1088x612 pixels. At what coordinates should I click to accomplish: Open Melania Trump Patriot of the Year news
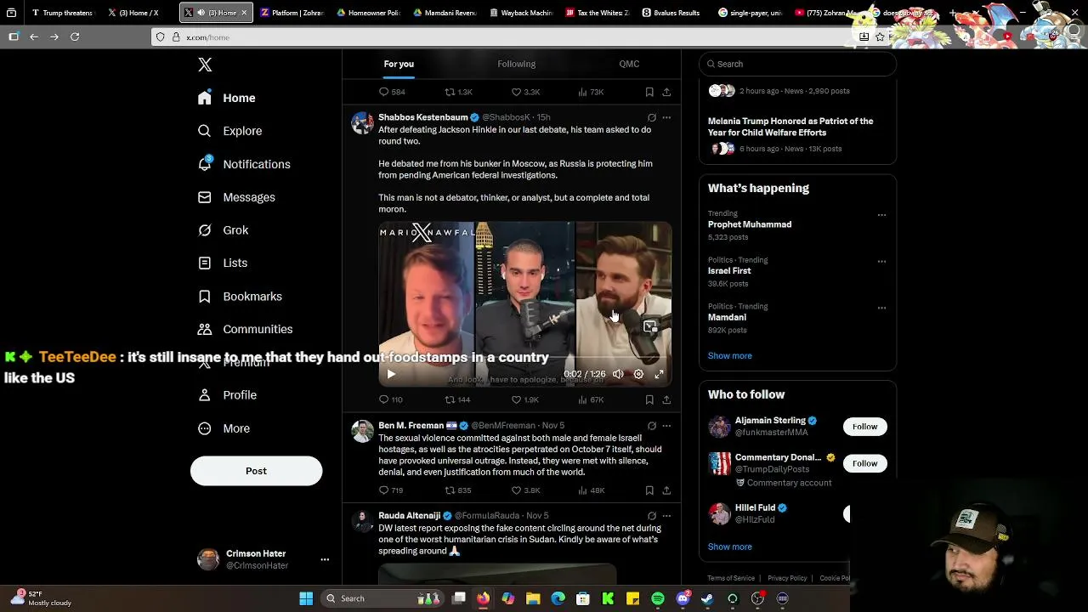tap(790, 127)
